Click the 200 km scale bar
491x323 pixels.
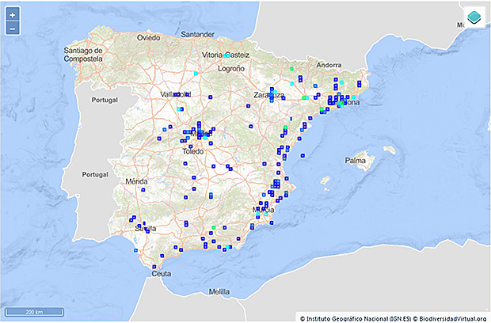pos(33,312)
